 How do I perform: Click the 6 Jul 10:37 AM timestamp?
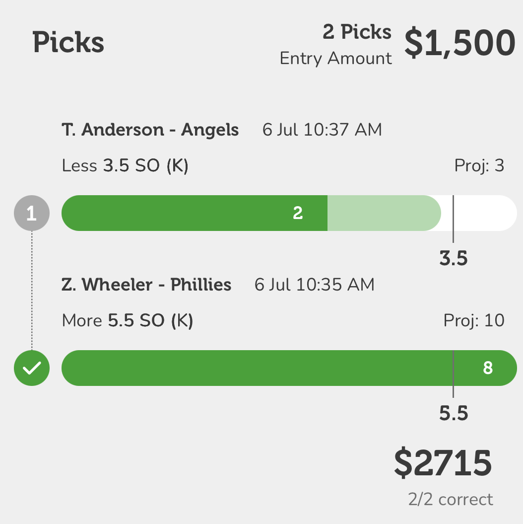322,130
